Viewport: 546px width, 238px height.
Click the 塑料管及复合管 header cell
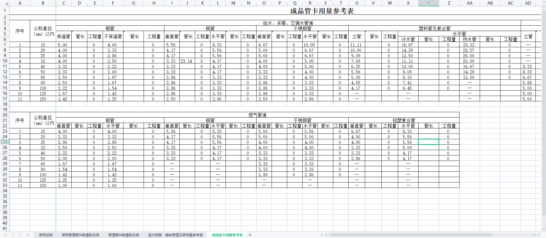(x=435, y=28)
